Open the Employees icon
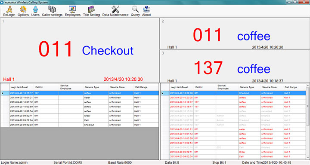Image resolution: width=310 pixels, height=165 pixels. (x=72, y=9)
